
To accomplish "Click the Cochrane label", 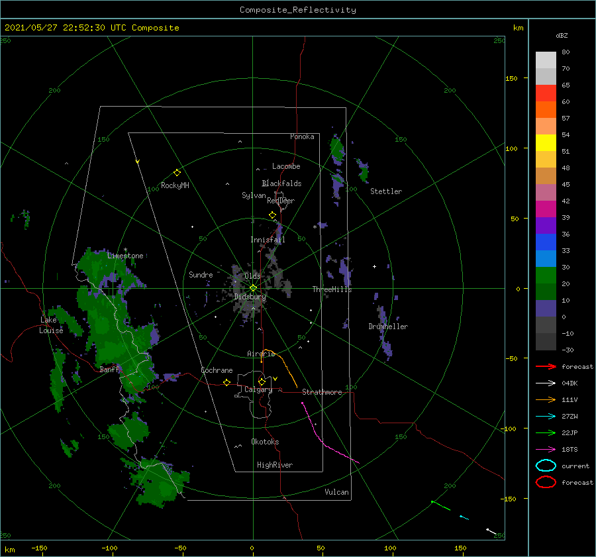I will point(217,370).
